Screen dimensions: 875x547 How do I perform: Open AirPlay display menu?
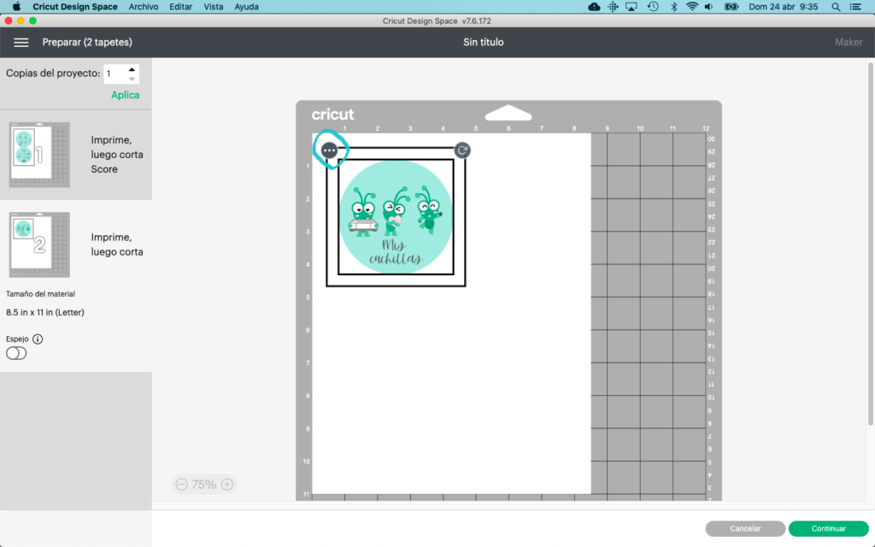pos(631,7)
